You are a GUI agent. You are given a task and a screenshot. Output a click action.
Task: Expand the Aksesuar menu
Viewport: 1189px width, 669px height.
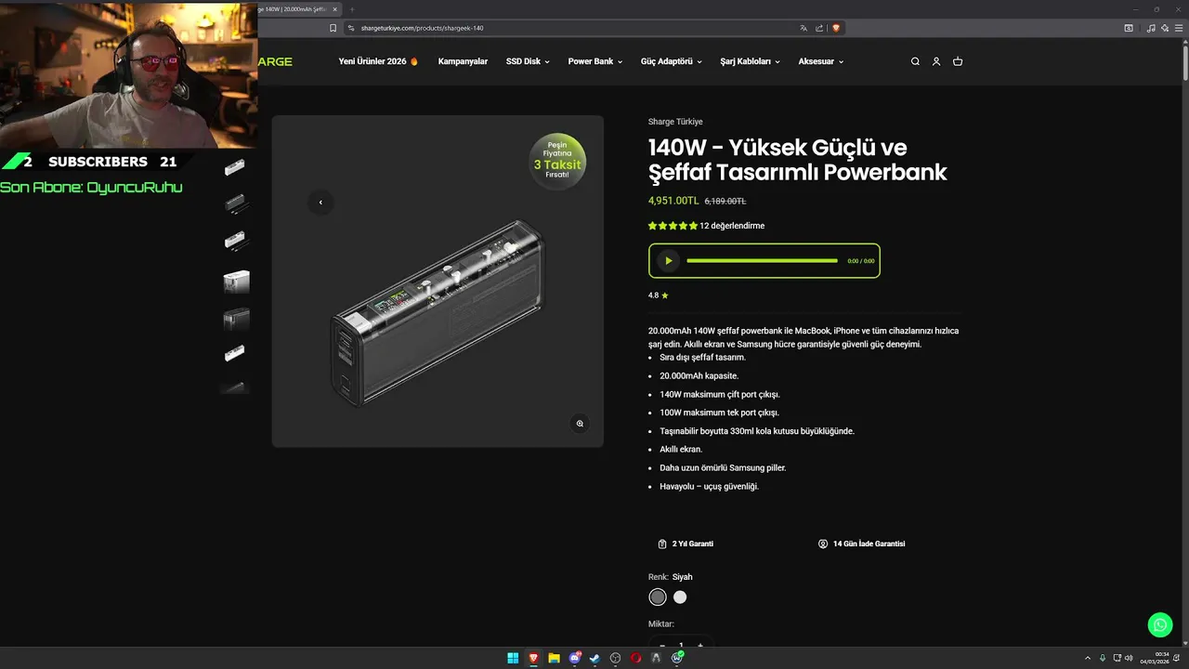[x=821, y=61]
